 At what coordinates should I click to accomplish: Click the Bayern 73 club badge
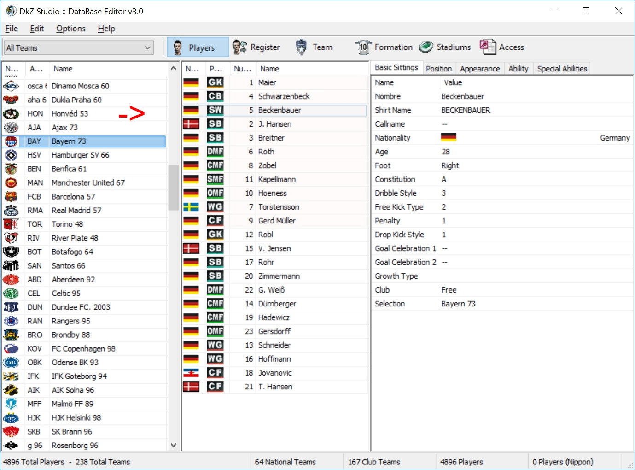(x=11, y=141)
